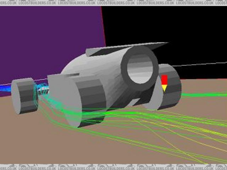
Task: Click the red and yellow probe marker
Action: [165, 83]
